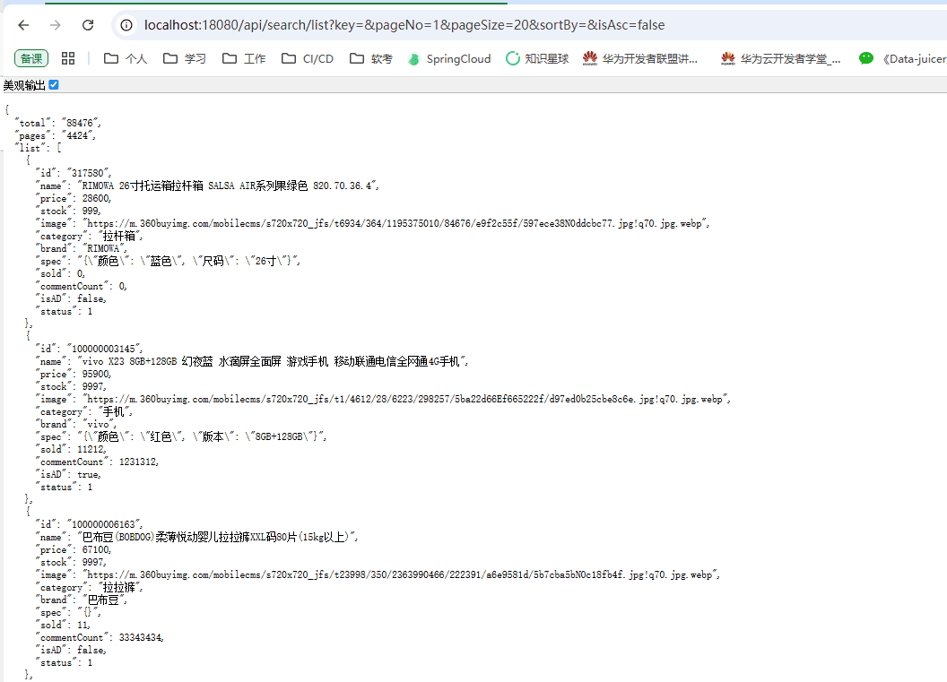
Task: Click the 知识星球 bookmark icon
Action: pos(513,58)
